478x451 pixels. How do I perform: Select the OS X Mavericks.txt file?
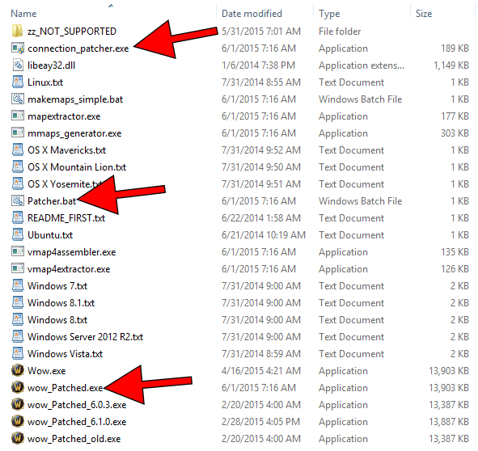66,150
